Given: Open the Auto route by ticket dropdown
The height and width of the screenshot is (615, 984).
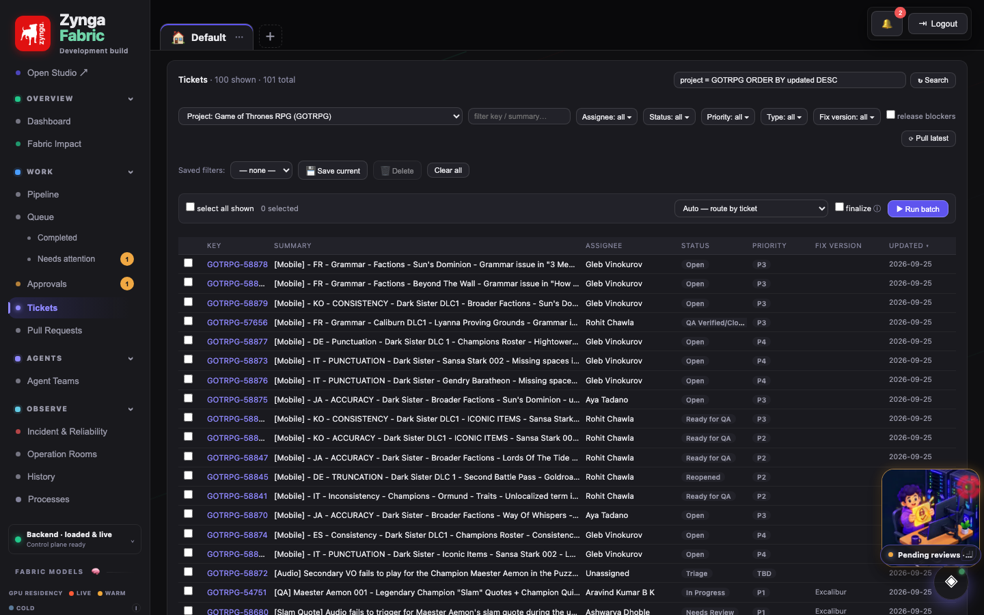Looking at the screenshot, I should (751, 208).
